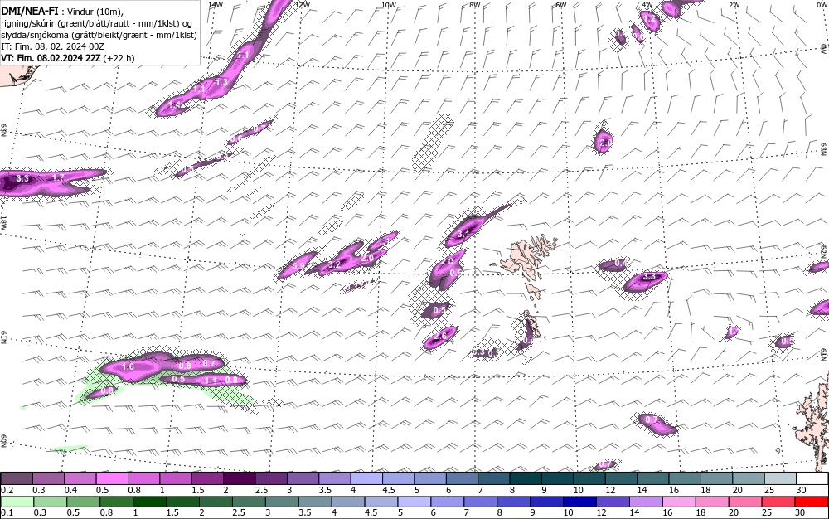Click the darkest purple swatch after upper label 2

point(240,478)
